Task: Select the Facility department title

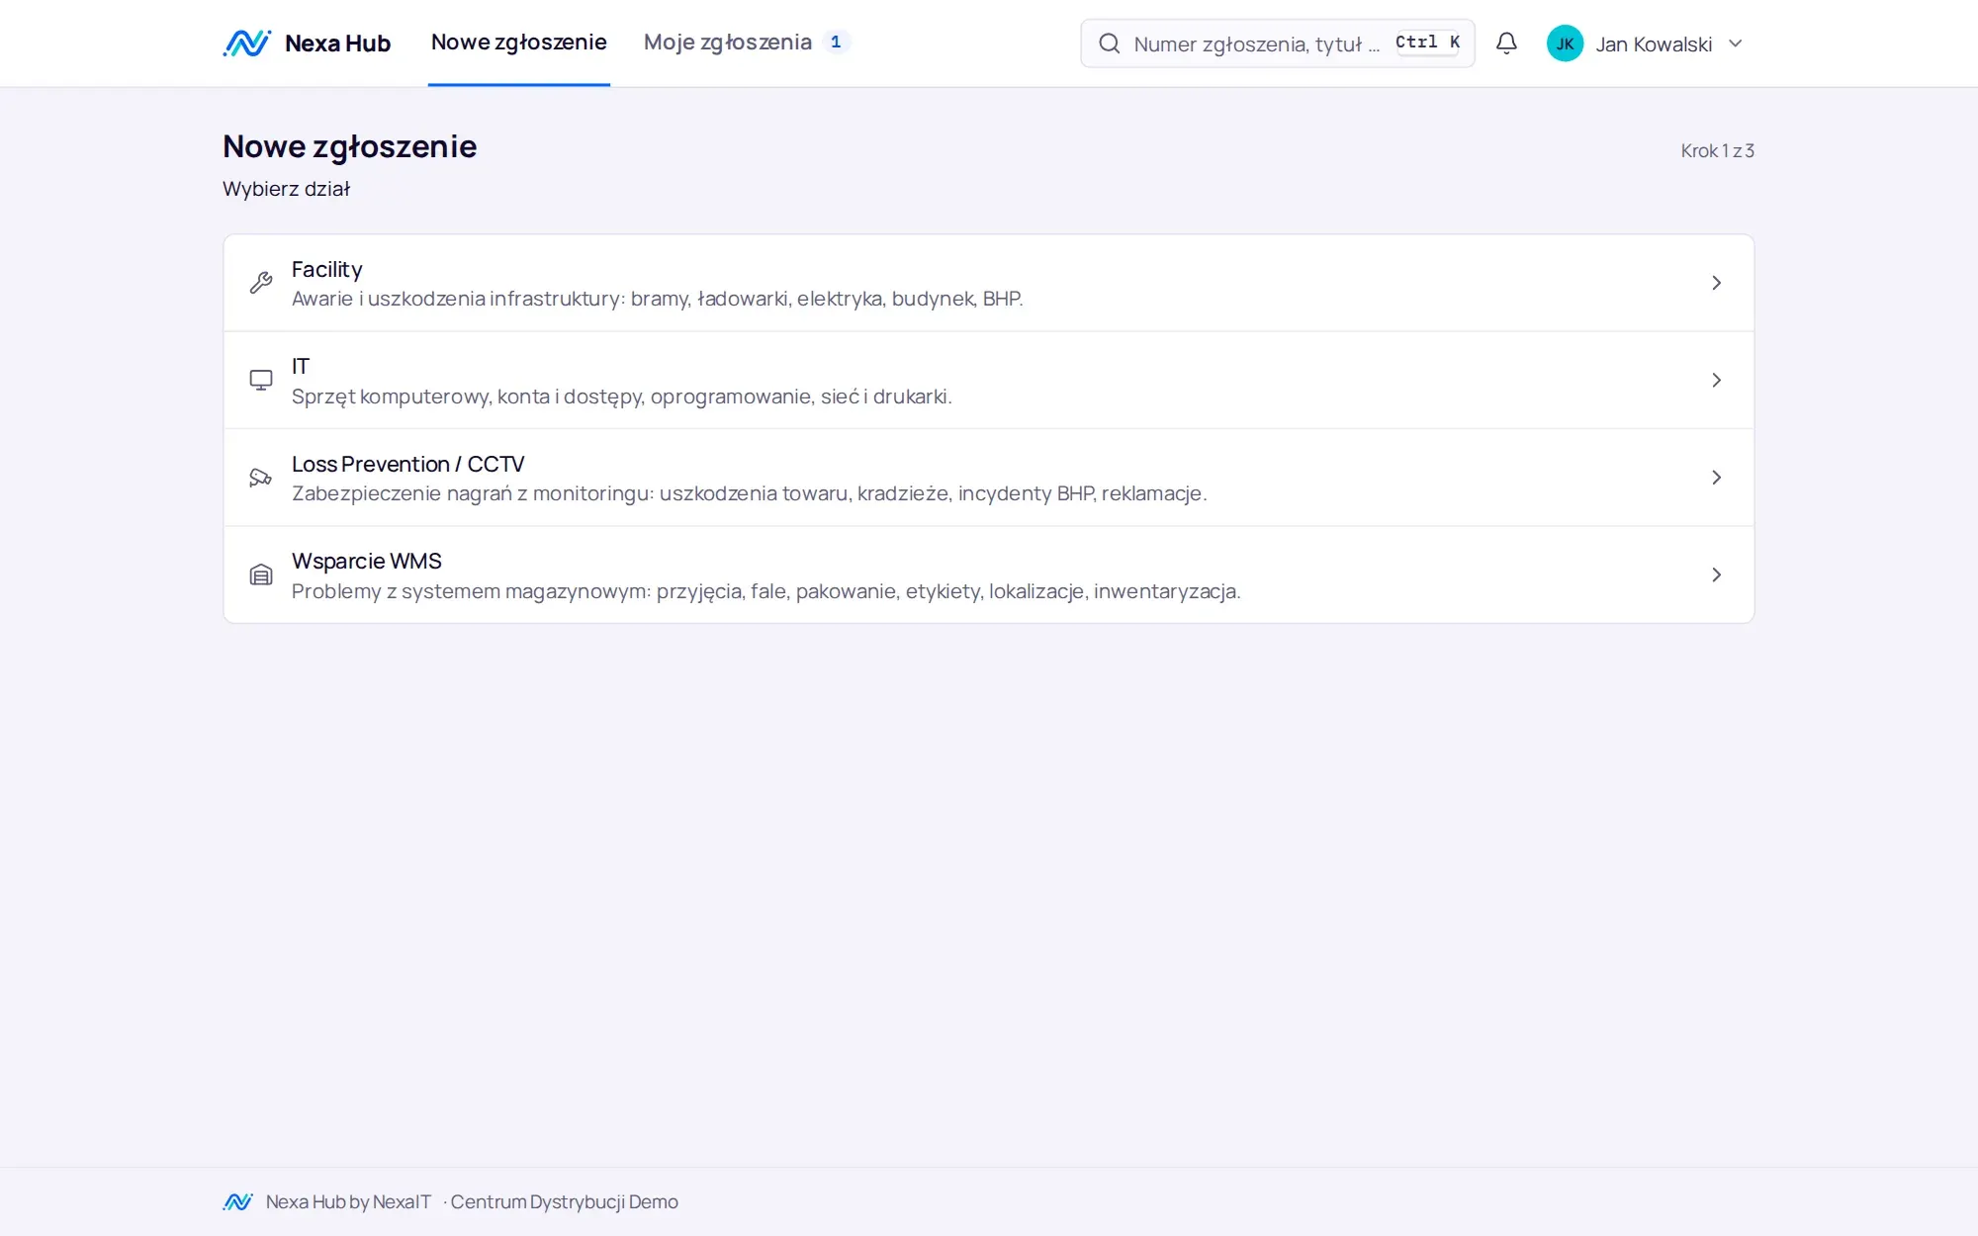Action: [327, 269]
